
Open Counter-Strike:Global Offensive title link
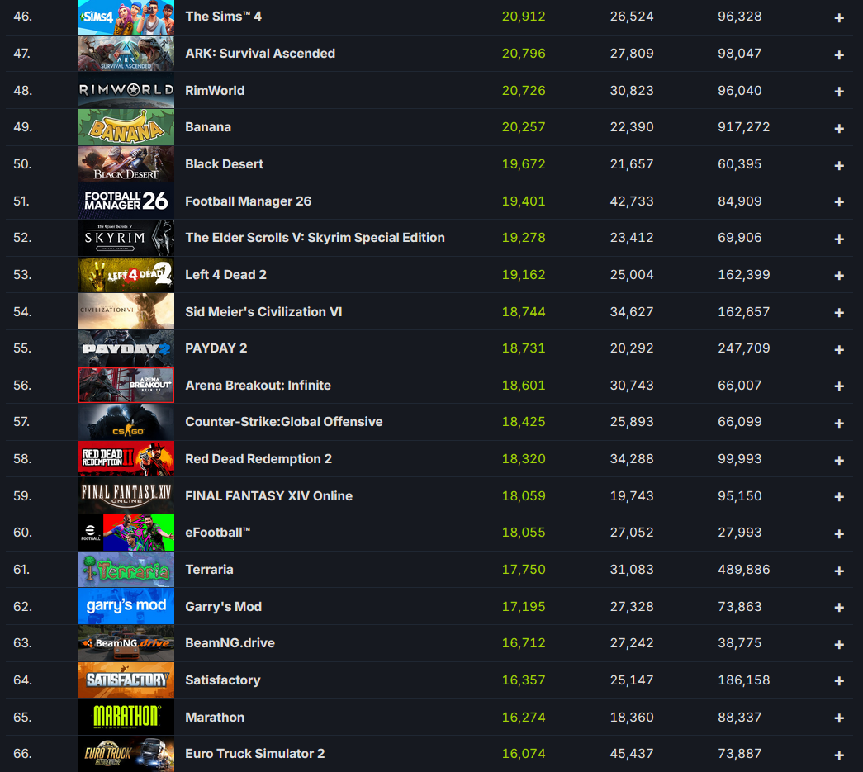(283, 421)
